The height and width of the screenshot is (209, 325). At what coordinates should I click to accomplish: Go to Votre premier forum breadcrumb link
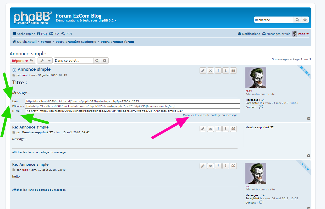[x=117, y=42]
